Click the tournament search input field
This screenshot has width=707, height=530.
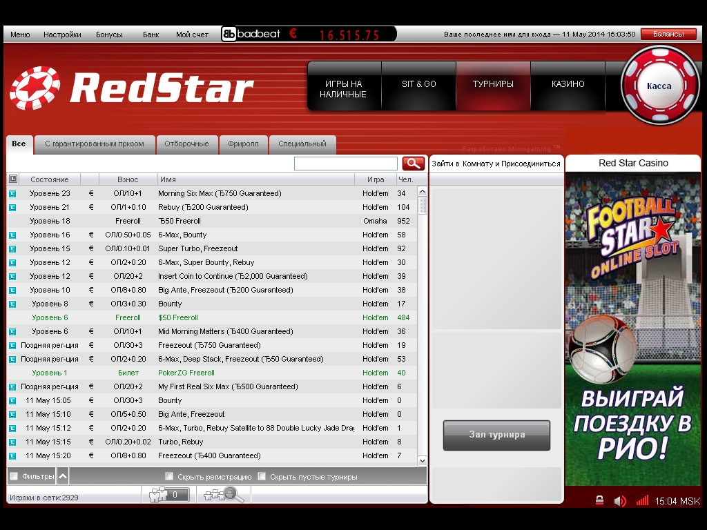(345, 164)
